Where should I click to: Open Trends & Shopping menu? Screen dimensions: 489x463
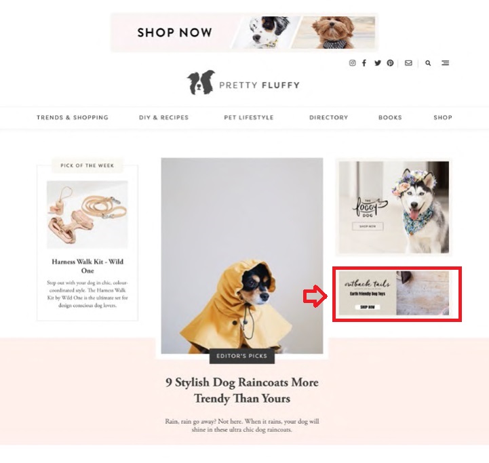[73, 117]
